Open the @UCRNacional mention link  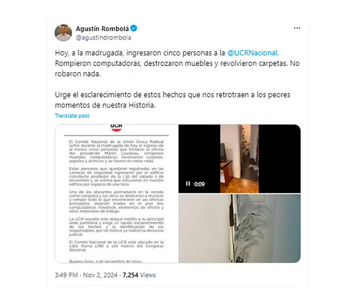tap(252, 53)
